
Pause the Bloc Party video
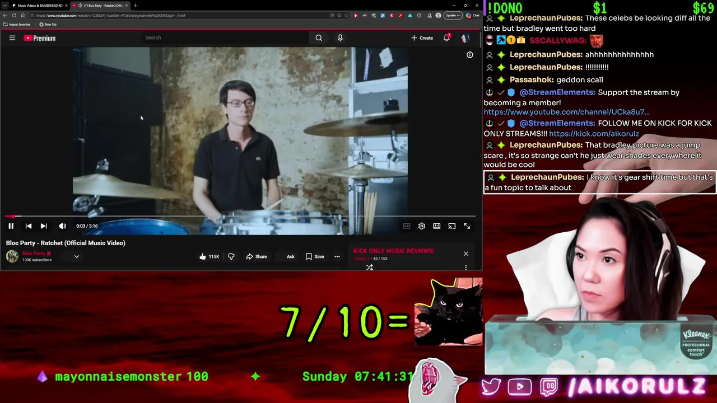point(11,226)
